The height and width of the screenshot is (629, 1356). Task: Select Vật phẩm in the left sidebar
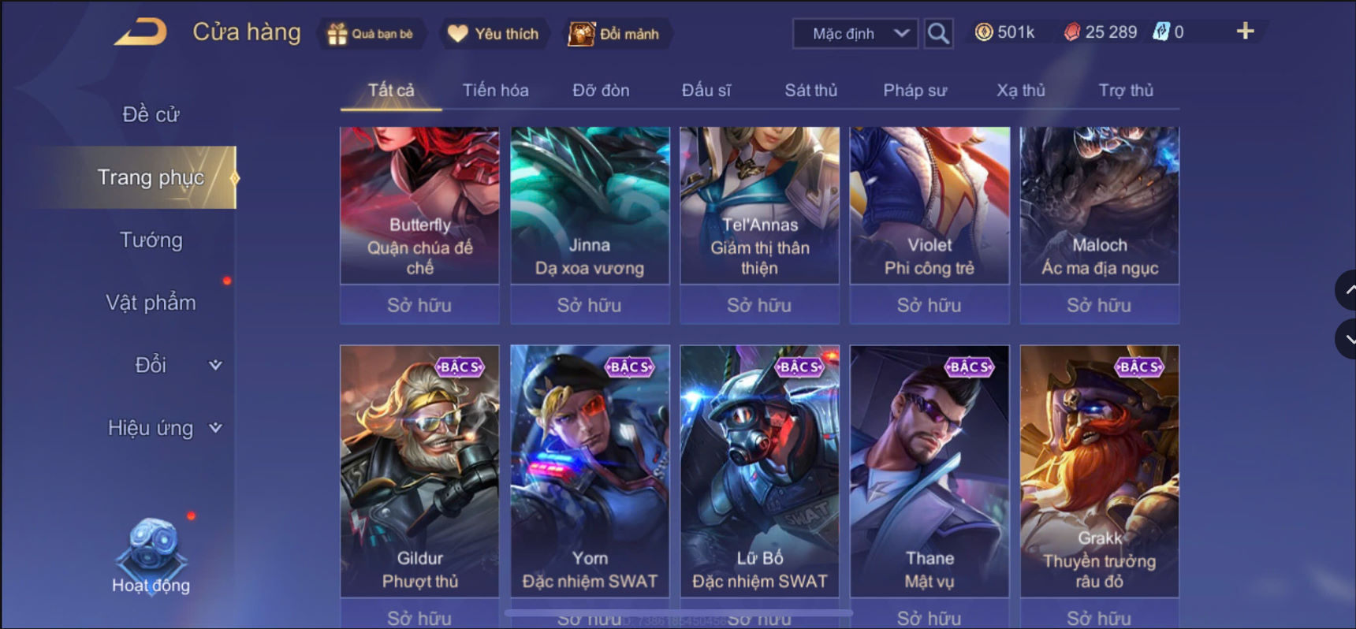point(151,303)
